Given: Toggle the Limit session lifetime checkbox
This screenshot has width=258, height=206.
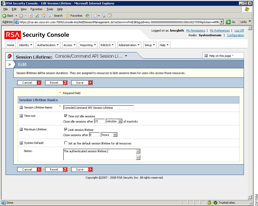Looking at the screenshot, I should [66, 129].
